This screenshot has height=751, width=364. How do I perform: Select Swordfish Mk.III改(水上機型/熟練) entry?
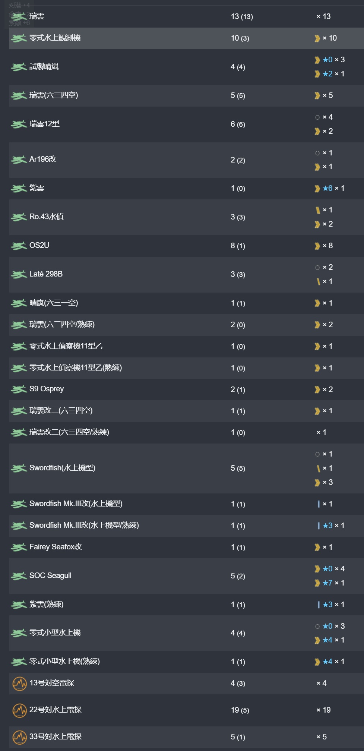pos(187,526)
